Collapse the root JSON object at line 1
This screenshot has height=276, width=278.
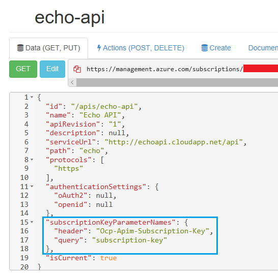click(x=32, y=97)
